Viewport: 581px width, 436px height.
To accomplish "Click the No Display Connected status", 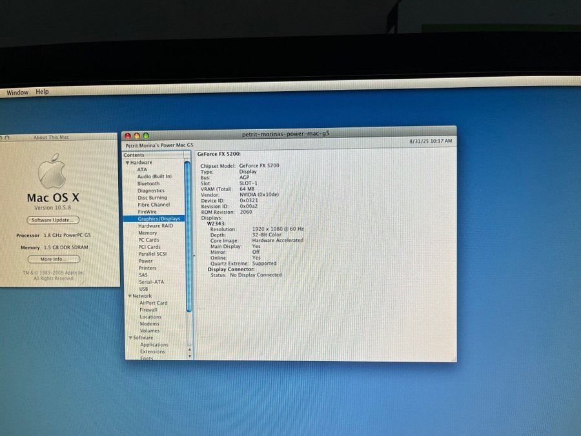I will pos(256,275).
